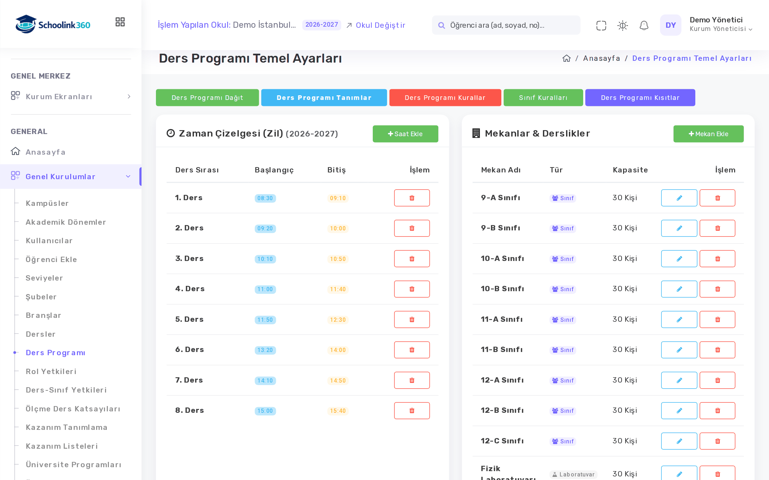Collapse the Genel Kurulumlar menu
Image resolution: width=769 pixels, height=480 pixels.
click(x=71, y=177)
